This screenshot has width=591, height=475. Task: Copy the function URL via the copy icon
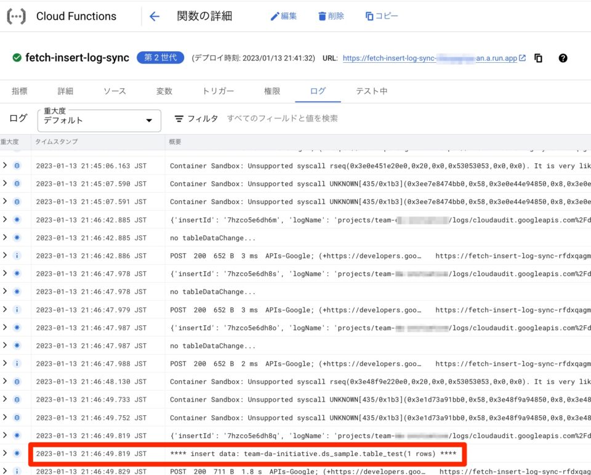(536, 58)
